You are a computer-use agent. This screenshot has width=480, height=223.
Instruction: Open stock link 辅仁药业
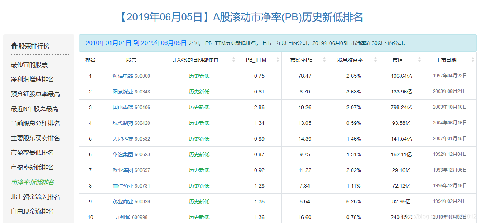pyautogui.click(x=123, y=186)
